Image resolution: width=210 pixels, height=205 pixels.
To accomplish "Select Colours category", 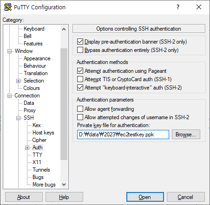I will pyautogui.click(x=32, y=88).
